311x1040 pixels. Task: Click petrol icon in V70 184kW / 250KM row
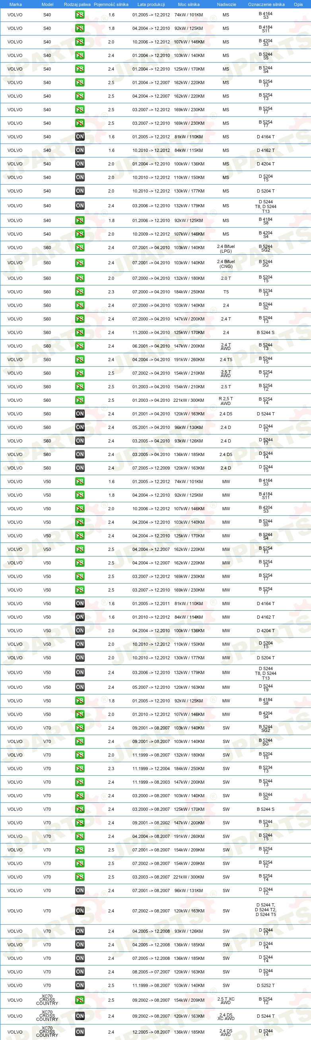pyautogui.click(x=80, y=769)
